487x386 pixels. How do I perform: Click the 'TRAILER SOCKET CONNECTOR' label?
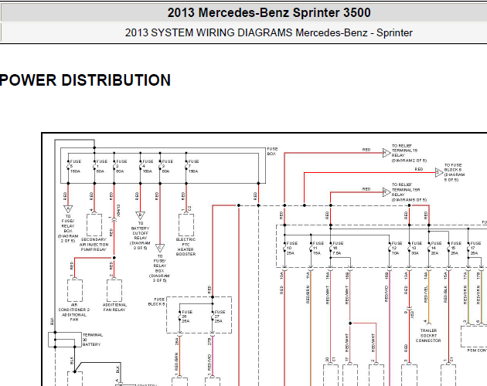pos(428,335)
